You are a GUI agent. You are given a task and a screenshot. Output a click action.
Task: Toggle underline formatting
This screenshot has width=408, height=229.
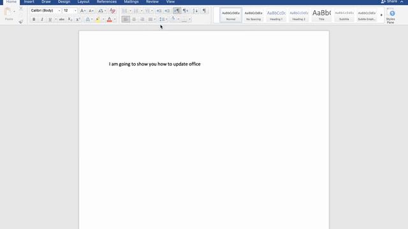pyautogui.click(x=50, y=19)
